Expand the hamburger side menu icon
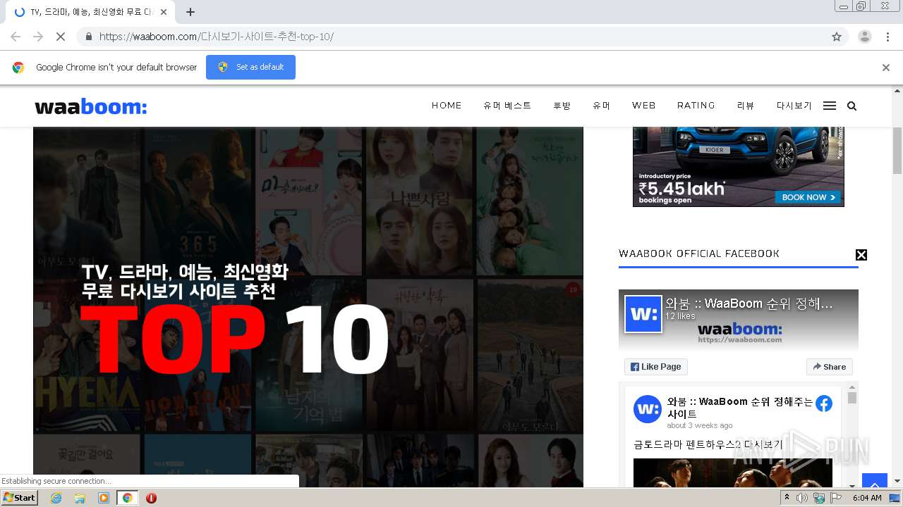The height and width of the screenshot is (507, 903). coord(830,106)
